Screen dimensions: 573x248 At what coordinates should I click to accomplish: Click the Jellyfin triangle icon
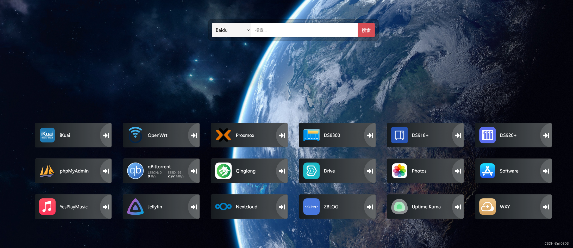[135, 207]
